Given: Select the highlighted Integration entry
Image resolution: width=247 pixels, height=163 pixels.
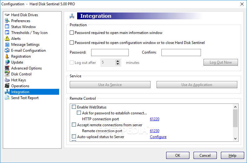Looking at the screenshot, I should pos(34,92).
